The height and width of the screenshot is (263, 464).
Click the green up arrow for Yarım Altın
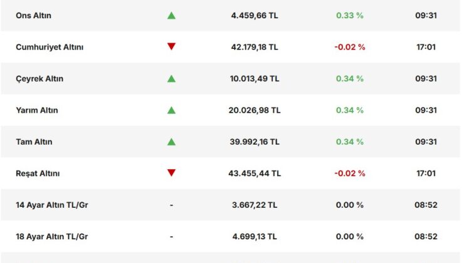[171, 110]
